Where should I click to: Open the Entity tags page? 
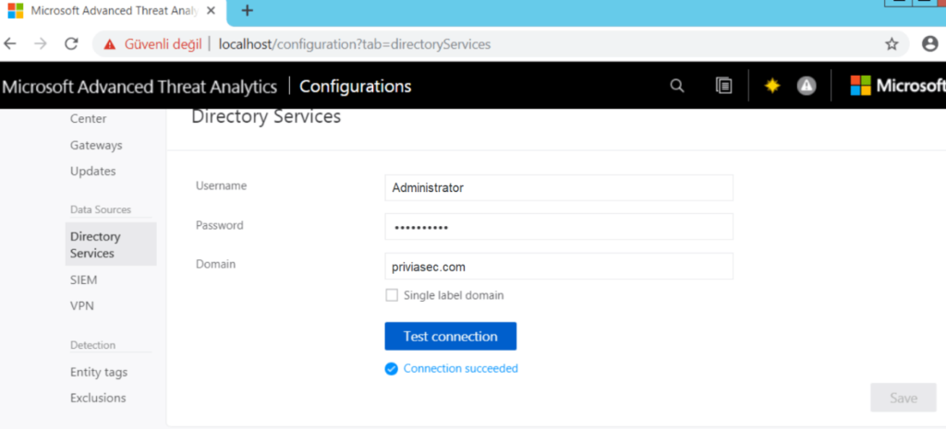point(98,373)
